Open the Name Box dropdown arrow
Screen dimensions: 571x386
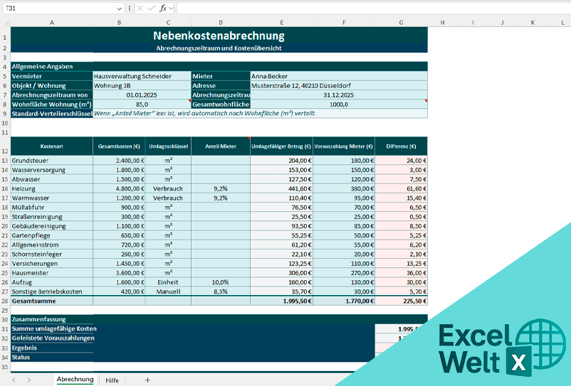click(x=119, y=9)
